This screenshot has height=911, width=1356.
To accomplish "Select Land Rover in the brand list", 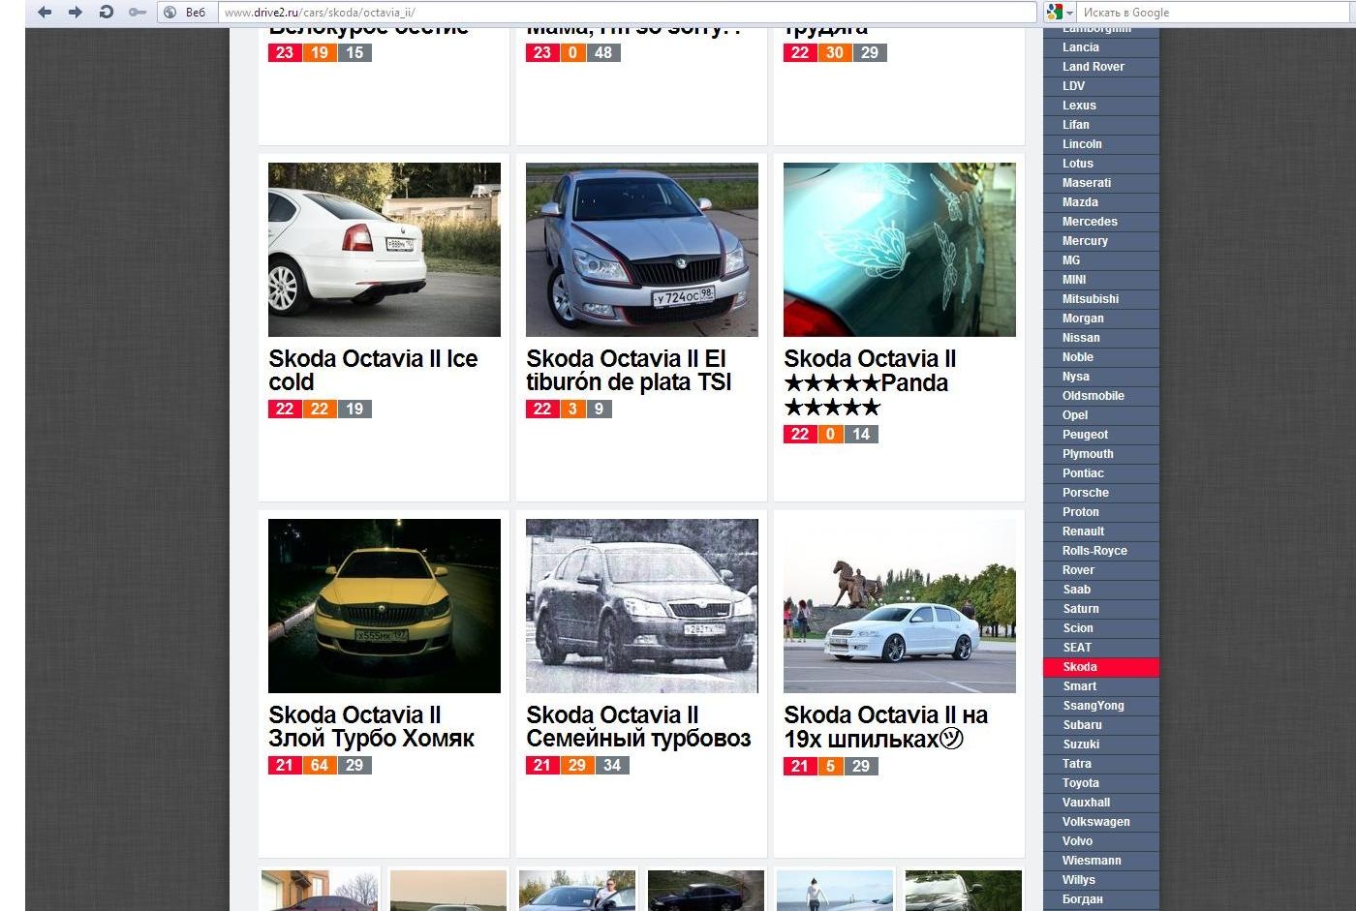I will coord(1101,67).
